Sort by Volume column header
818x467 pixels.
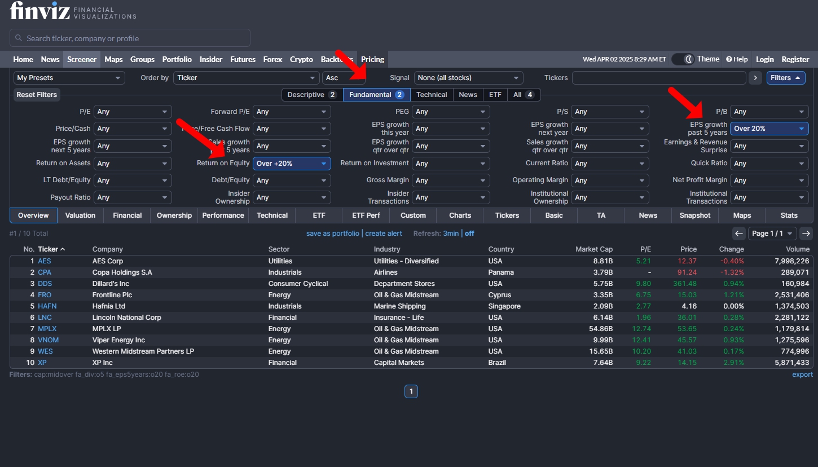(798, 249)
